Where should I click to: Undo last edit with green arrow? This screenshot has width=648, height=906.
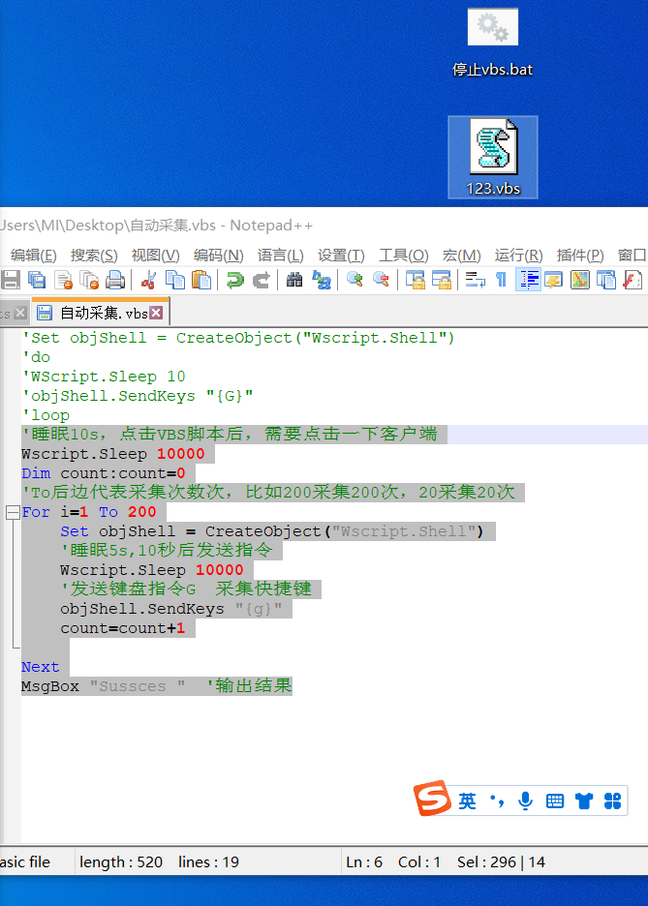point(234,281)
